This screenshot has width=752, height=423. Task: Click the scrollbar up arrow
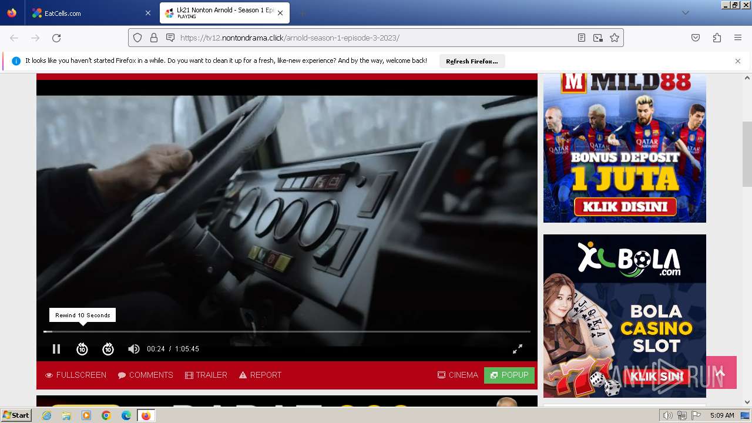coord(747,78)
